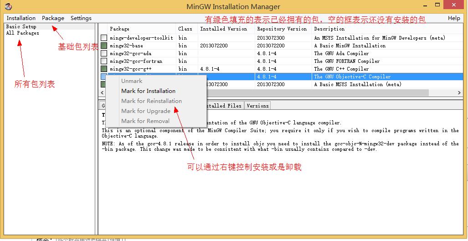Click the horizontal scrollbar right arrow
This screenshot has width=468, height=241.
pos(459,93)
